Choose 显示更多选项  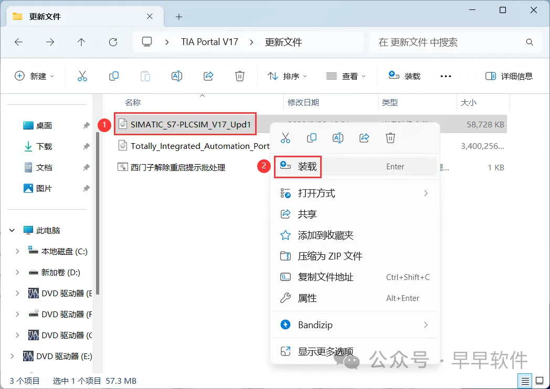pos(355,351)
